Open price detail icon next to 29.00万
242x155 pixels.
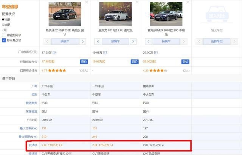[x=156, y=53]
